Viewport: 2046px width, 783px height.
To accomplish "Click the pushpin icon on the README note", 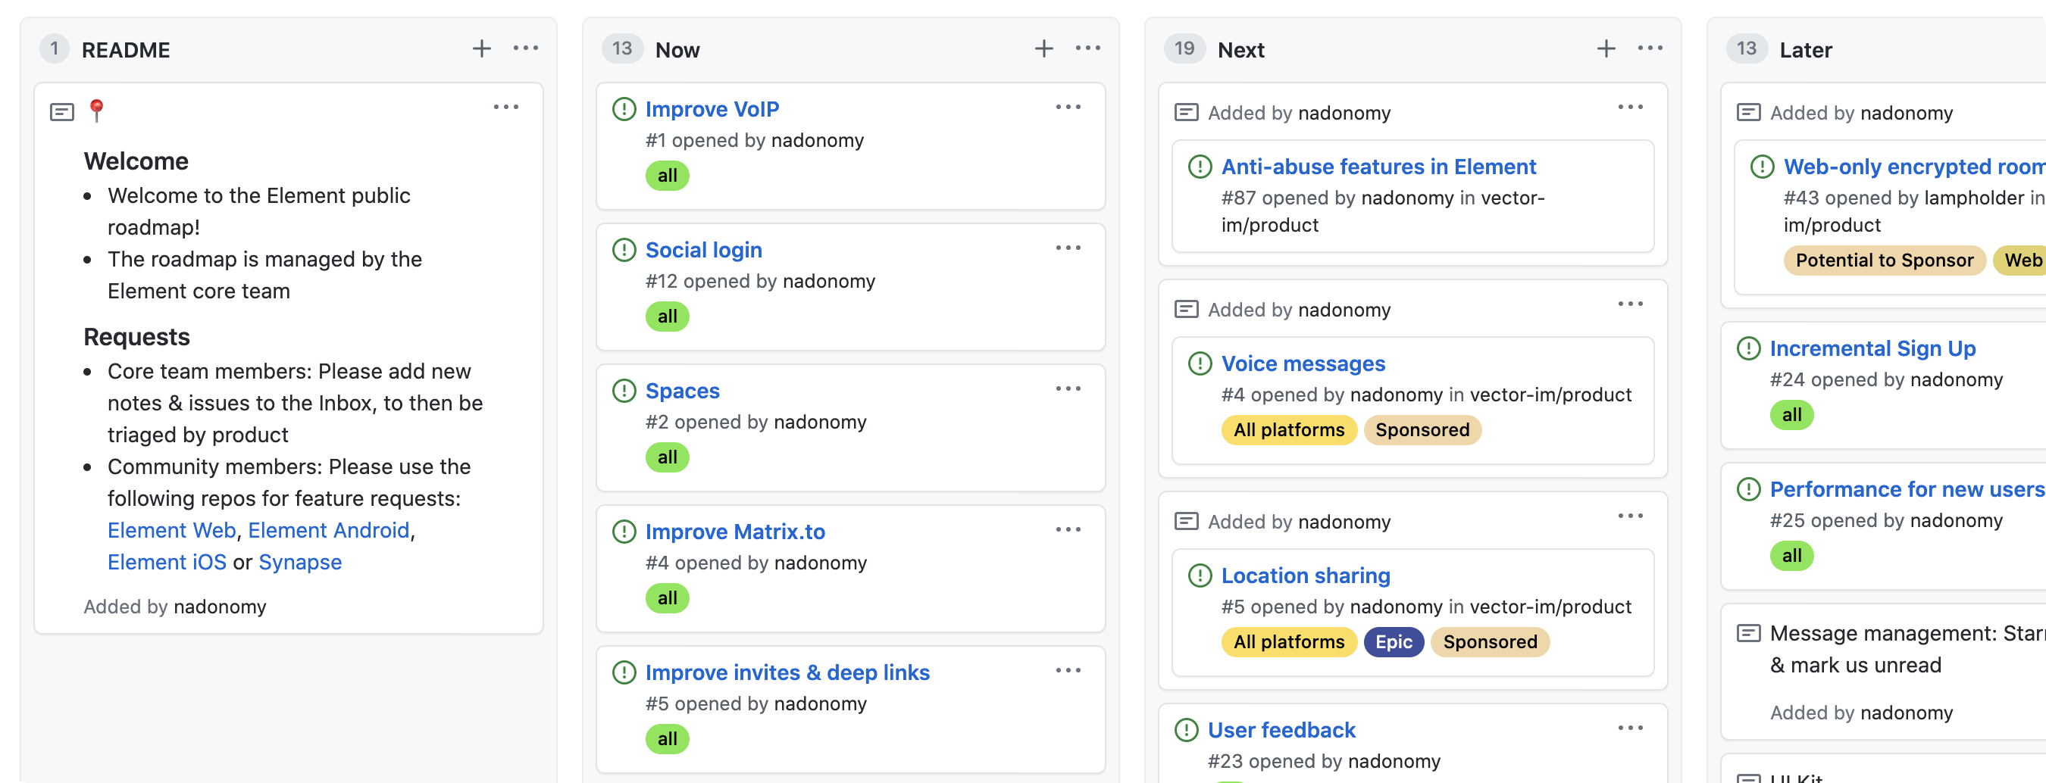I will [x=96, y=111].
